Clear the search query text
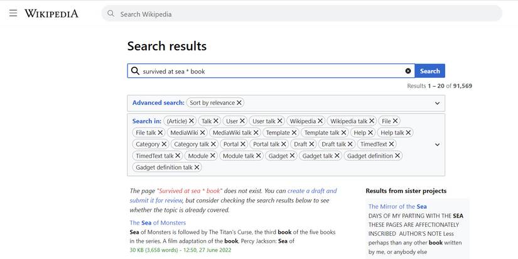The height and width of the screenshot is (259, 518). tap(408, 71)
